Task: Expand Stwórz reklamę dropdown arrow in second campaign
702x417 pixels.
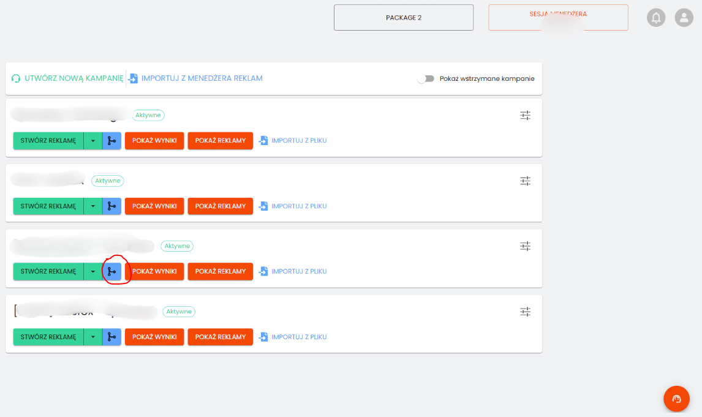Action: (93, 206)
